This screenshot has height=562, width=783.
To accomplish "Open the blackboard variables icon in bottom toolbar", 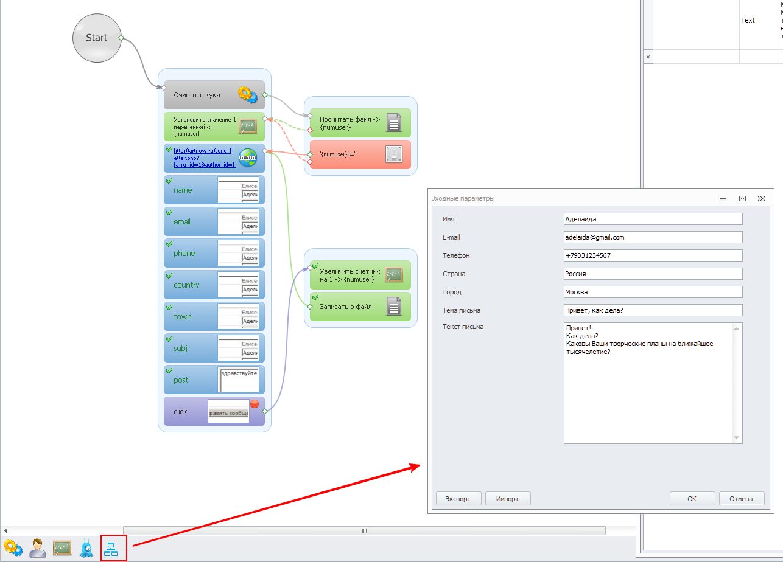I will pos(62,548).
